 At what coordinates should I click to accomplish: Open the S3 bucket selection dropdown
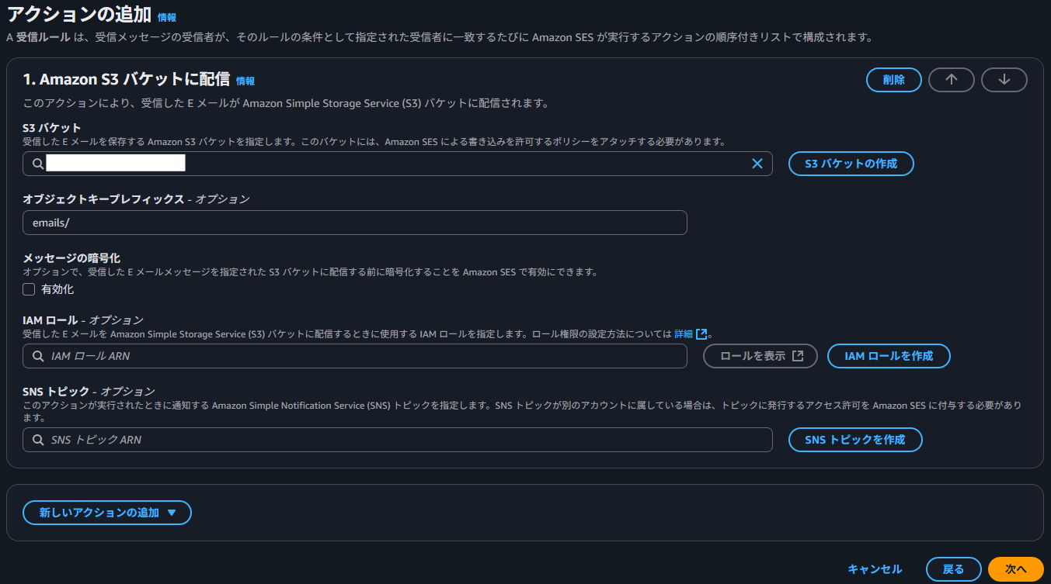388,163
